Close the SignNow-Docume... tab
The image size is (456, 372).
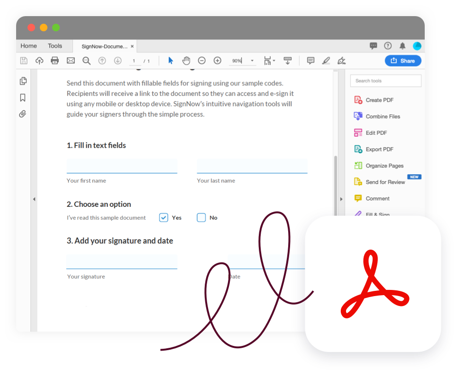132,46
